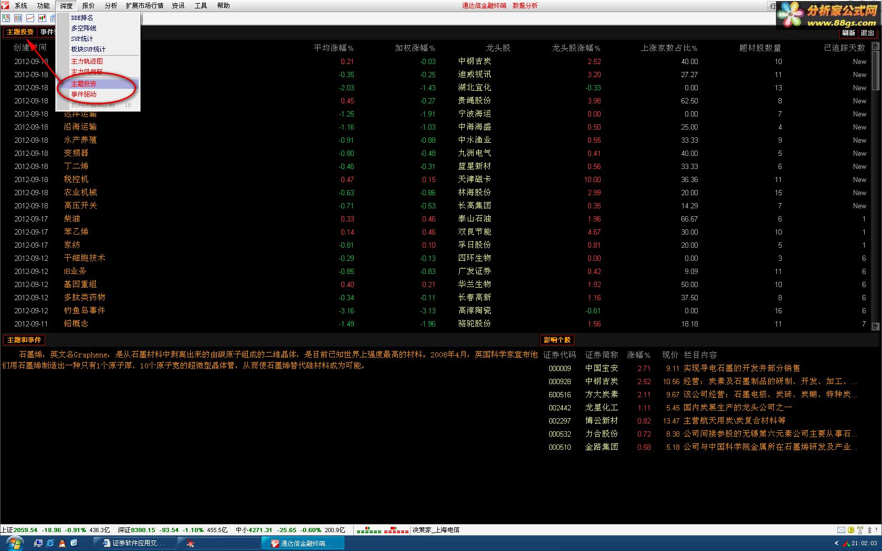The height and width of the screenshot is (551, 882).
Task: Open the mail envelope status bar icon
Action: coord(841,530)
